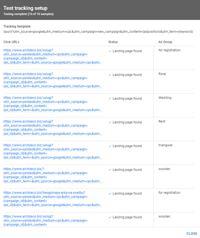Image resolution: width=200 pixels, height=238 pixels.
Task: Select the check icon in the first wooden row
Action: [x=110, y=169]
